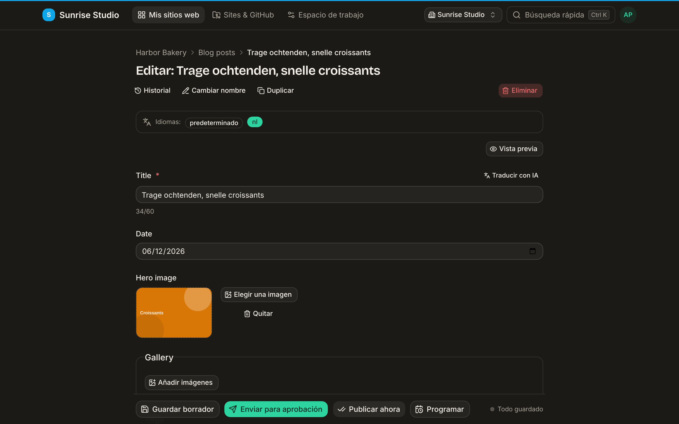Open Programar scheduling option
This screenshot has height=424, width=679.
tap(440, 409)
